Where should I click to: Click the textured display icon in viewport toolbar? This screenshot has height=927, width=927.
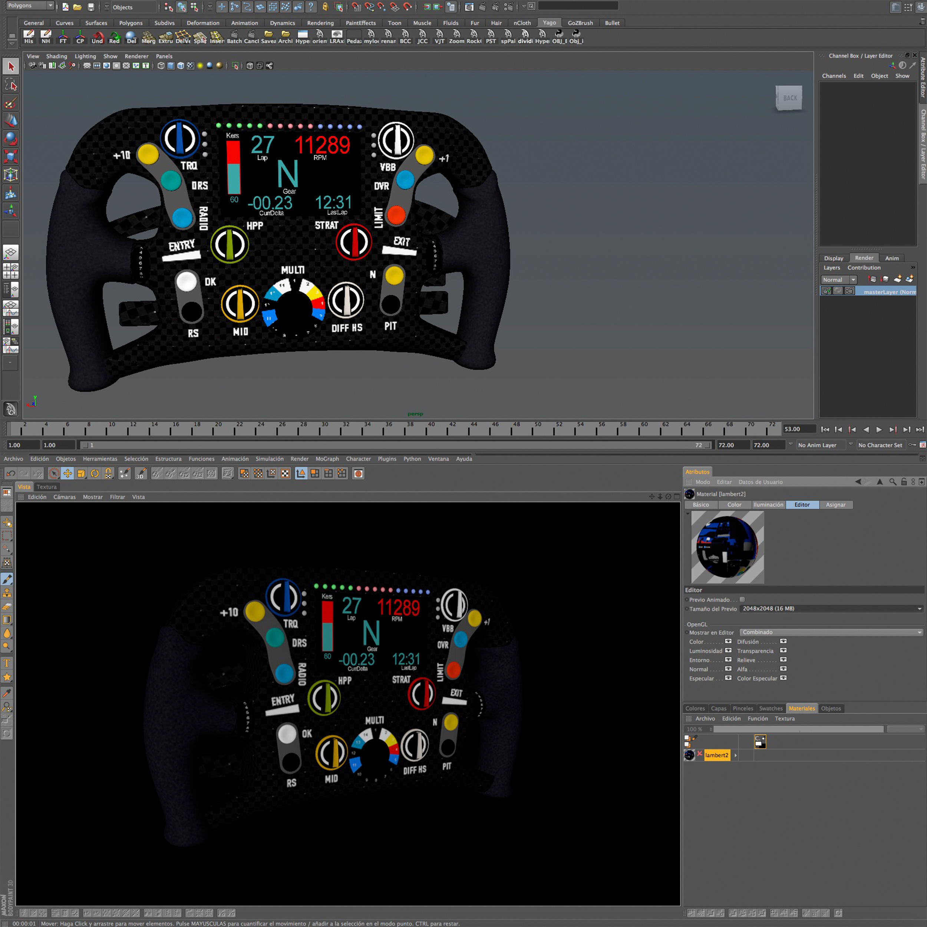point(191,66)
